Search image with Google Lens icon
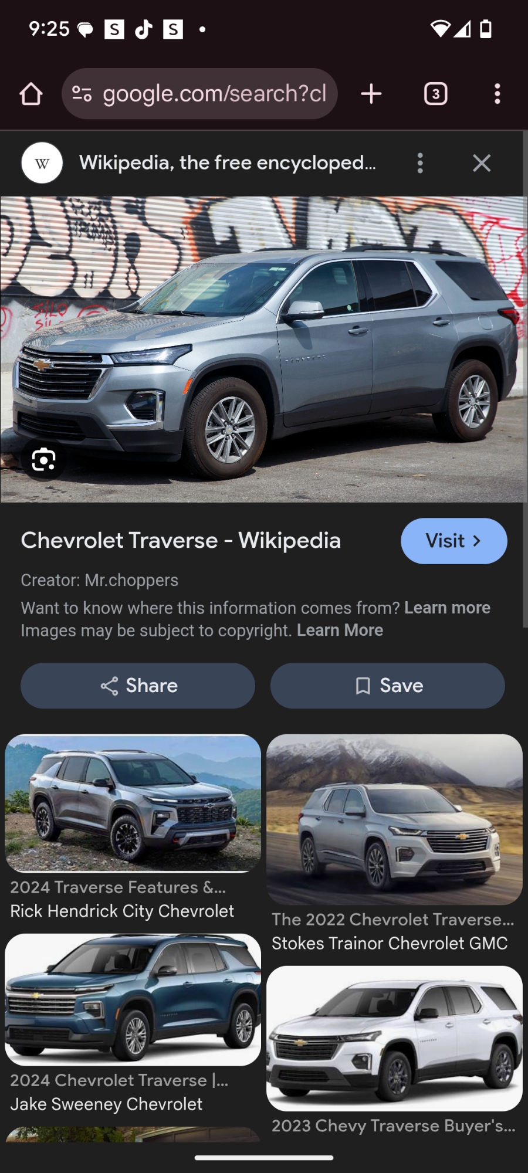The image size is (528, 1173). pyautogui.click(x=44, y=459)
